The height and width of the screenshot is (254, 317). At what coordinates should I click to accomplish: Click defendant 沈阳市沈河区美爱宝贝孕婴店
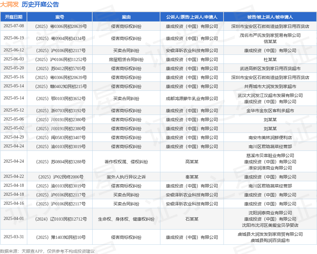(x=270, y=225)
